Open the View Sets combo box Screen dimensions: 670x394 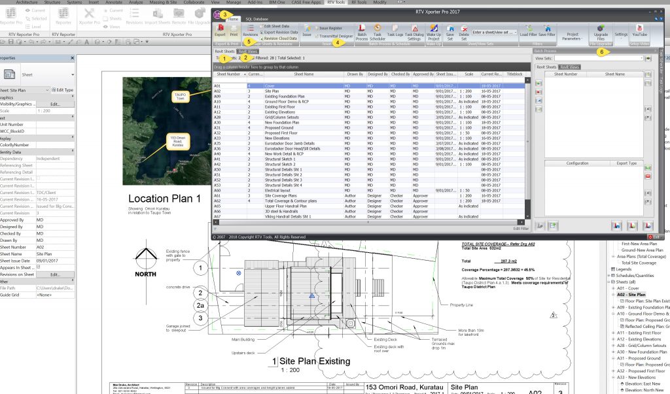coord(640,58)
